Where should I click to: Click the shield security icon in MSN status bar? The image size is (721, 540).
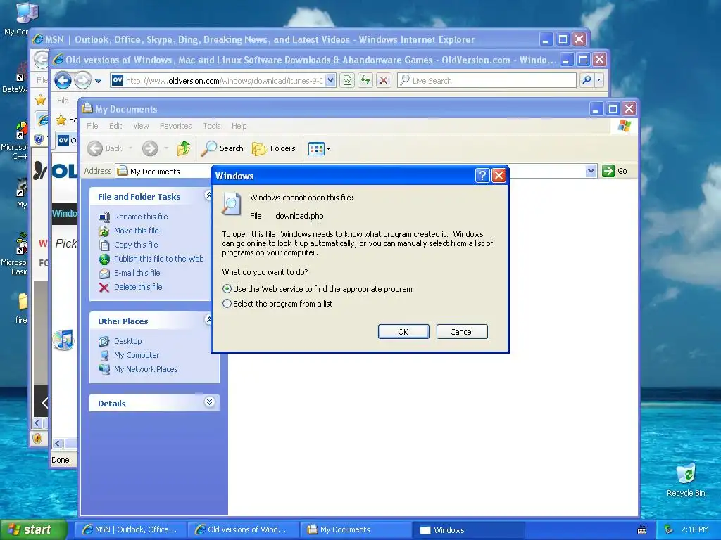coord(38,439)
